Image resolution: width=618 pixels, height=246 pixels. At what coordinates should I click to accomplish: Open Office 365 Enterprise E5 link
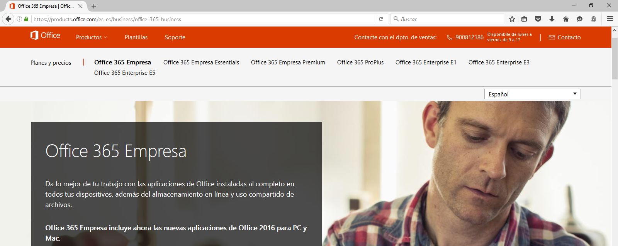pyautogui.click(x=125, y=72)
